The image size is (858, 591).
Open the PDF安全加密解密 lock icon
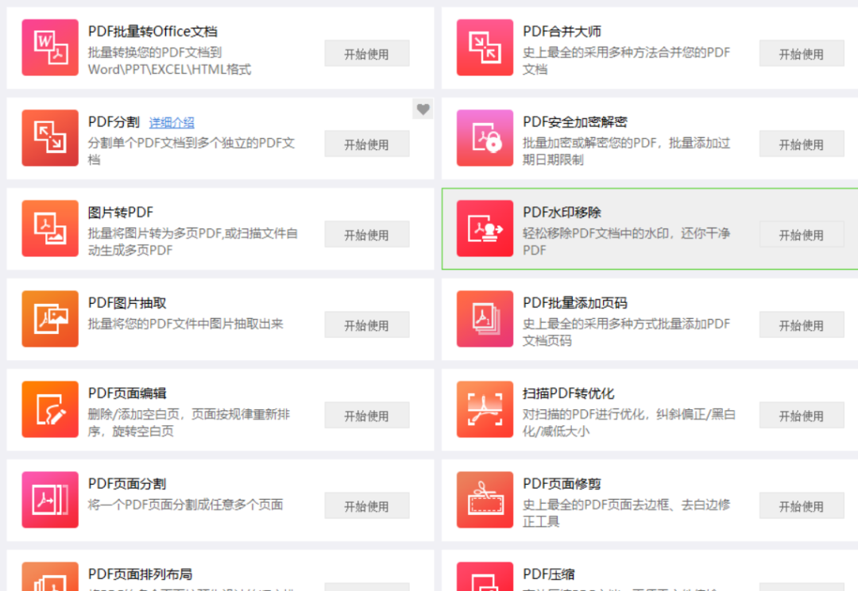tap(485, 138)
